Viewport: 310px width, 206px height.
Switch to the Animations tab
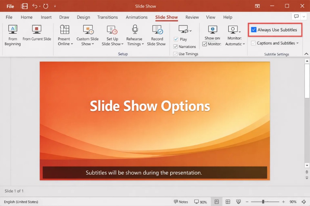pyautogui.click(x=137, y=17)
